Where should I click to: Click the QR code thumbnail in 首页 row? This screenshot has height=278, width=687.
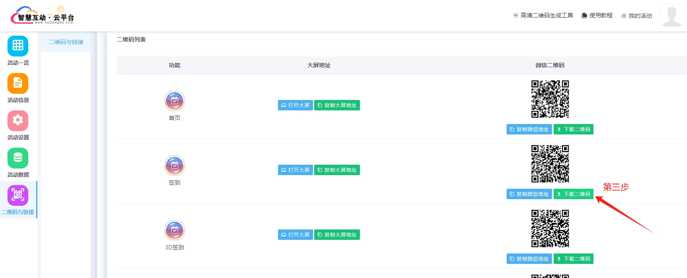(550, 99)
